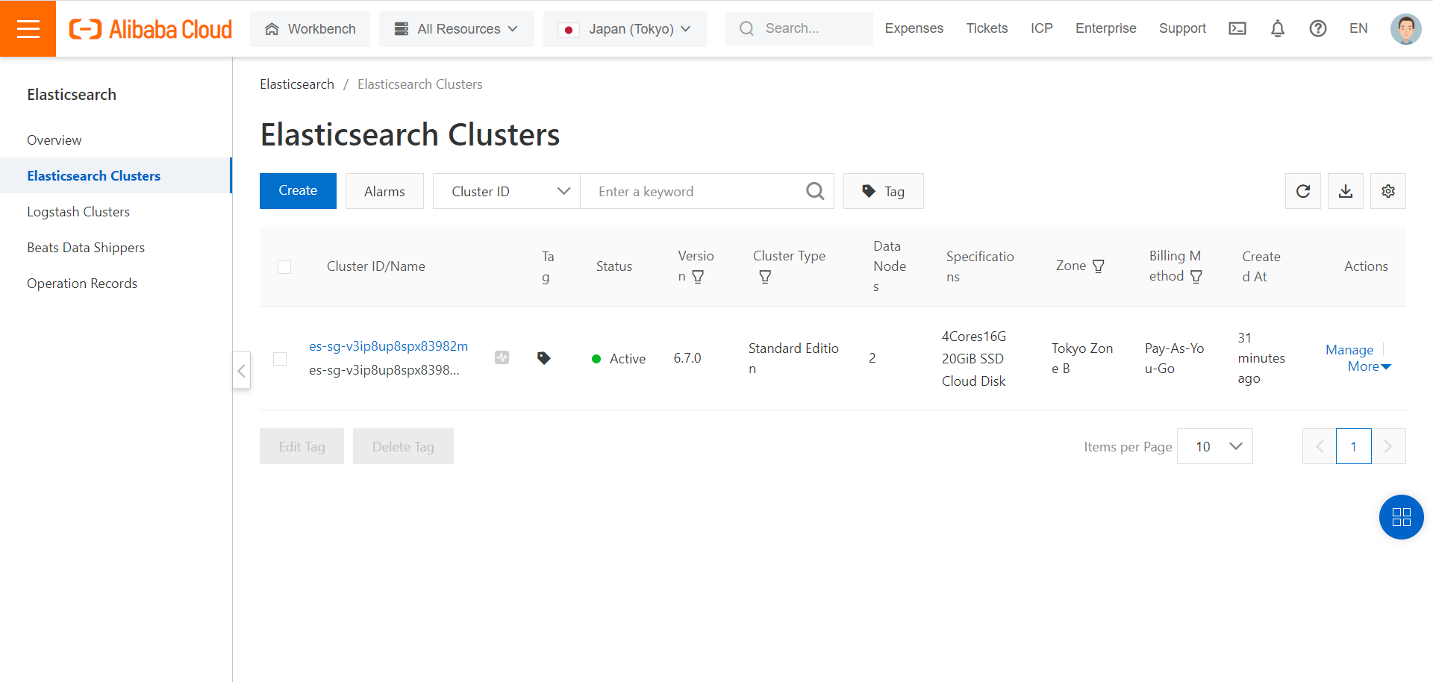
Task: Focus the top Search field
Action: 799,29
